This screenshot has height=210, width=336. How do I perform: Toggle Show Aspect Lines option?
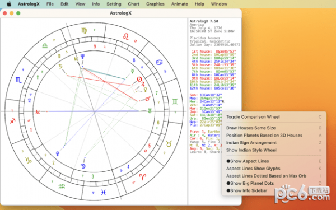(274, 161)
